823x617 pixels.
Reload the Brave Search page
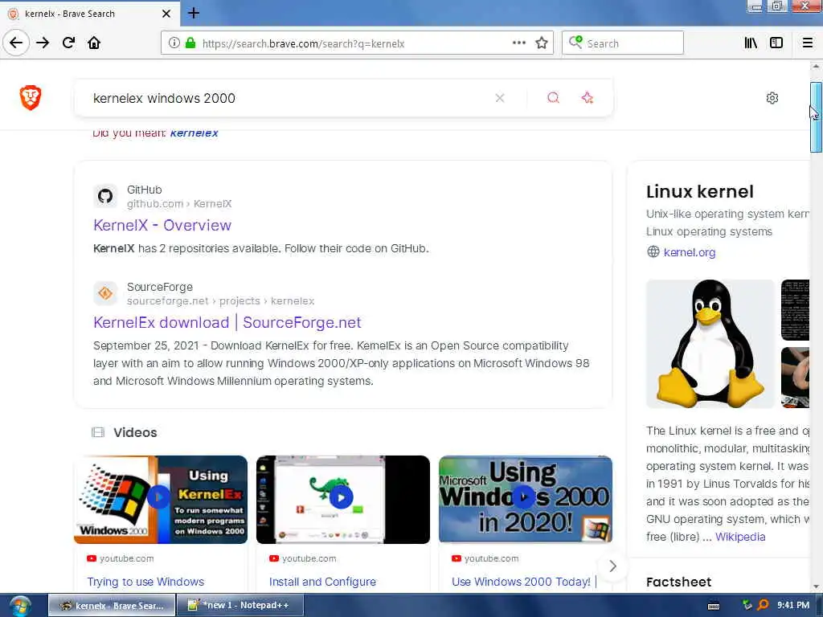[69, 43]
